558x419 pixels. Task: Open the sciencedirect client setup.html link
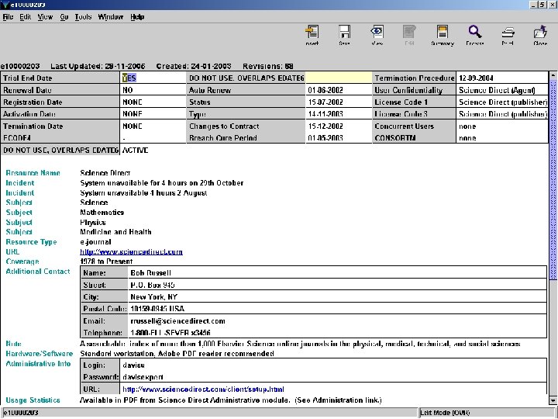click(203, 389)
